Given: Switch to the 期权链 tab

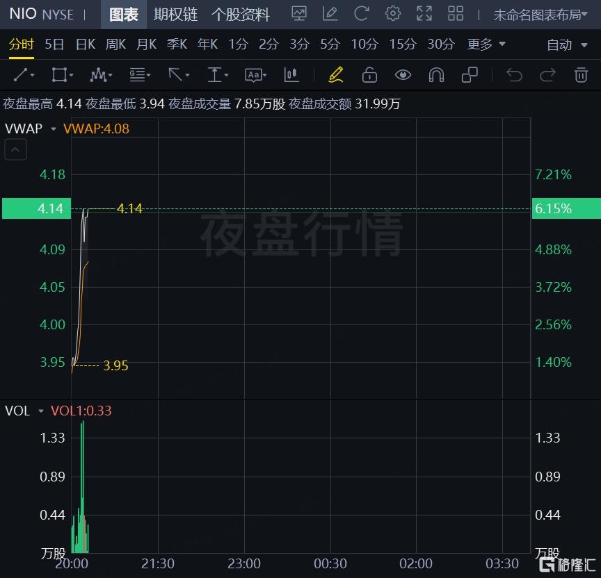Looking at the screenshot, I should [x=175, y=15].
